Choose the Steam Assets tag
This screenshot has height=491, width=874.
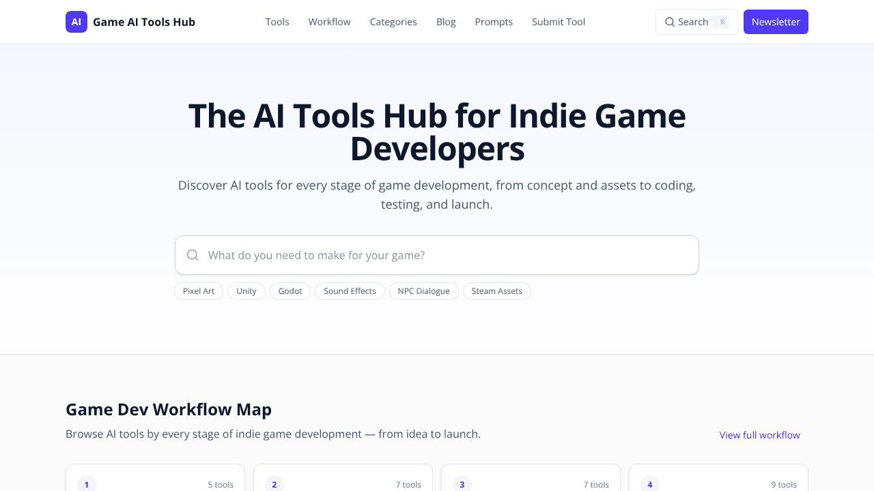click(x=497, y=291)
